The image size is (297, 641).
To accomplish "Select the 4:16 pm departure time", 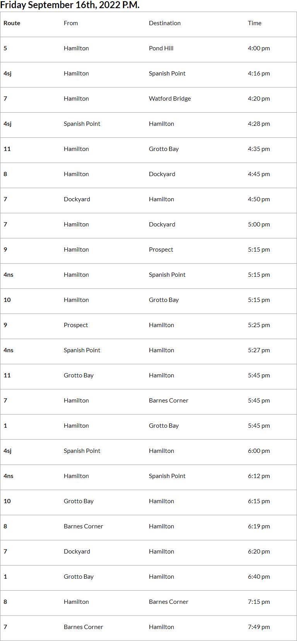I will coord(259,74).
